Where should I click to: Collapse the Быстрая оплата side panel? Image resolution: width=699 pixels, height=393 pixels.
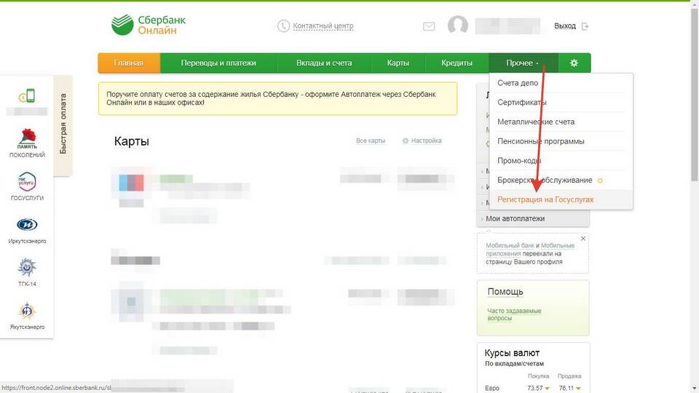pos(63,124)
